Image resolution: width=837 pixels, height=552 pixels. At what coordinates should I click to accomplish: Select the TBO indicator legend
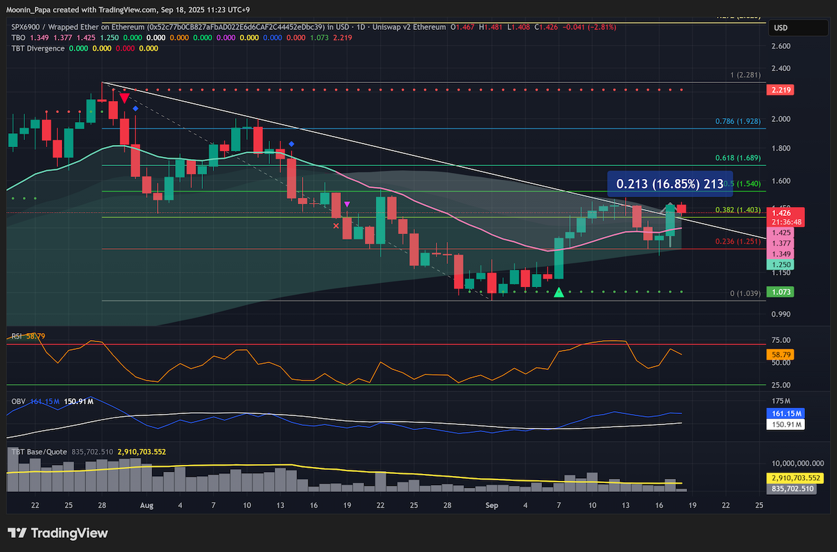click(x=19, y=38)
